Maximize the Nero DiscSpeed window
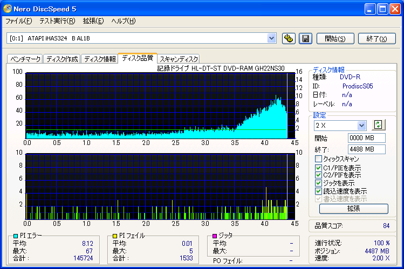The image size is (404, 269). tap(382, 9)
